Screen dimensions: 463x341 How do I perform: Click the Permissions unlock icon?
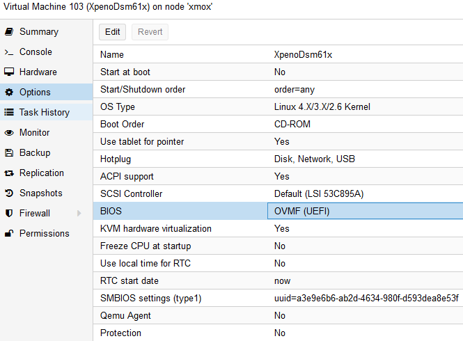pyautogui.click(x=9, y=234)
